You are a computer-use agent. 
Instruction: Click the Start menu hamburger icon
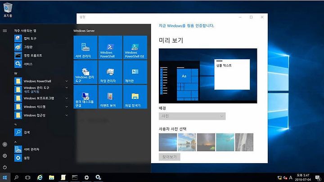[x=5, y=30]
